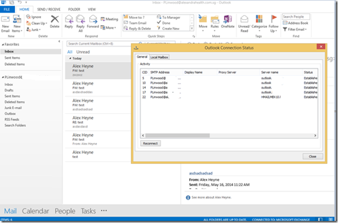Open the message with preview asdasdsaddas
This screenshot has width=338, height=223.
point(98,88)
